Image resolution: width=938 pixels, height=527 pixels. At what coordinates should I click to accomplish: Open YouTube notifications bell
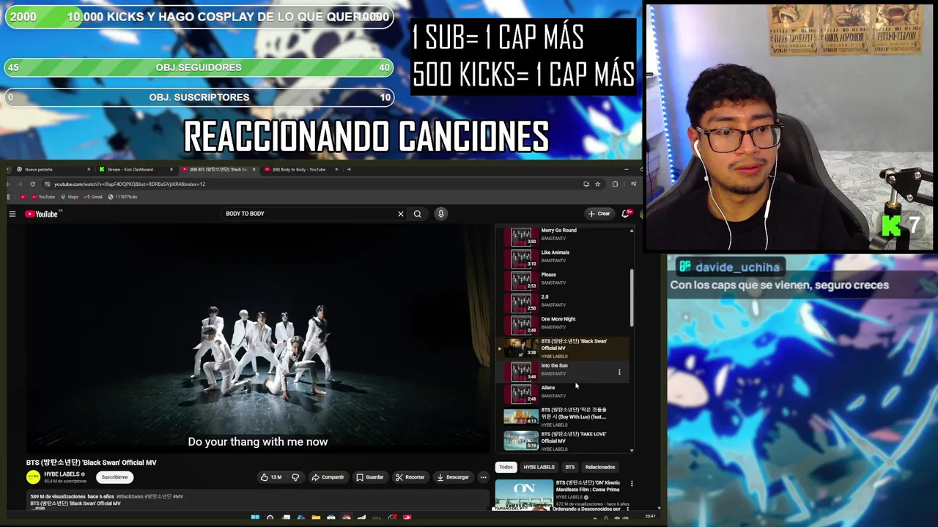pyautogui.click(x=626, y=214)
